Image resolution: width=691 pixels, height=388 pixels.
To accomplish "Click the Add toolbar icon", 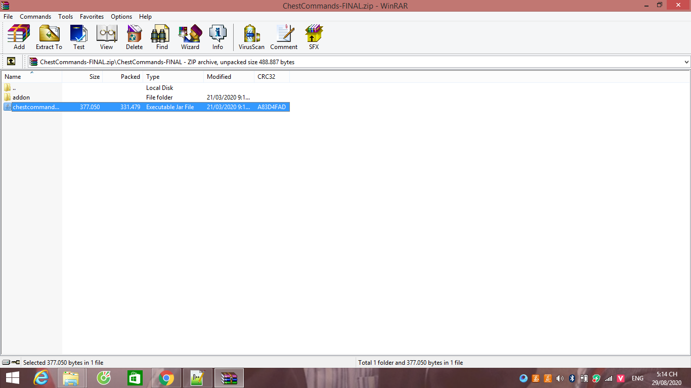I will pos(19,37).
